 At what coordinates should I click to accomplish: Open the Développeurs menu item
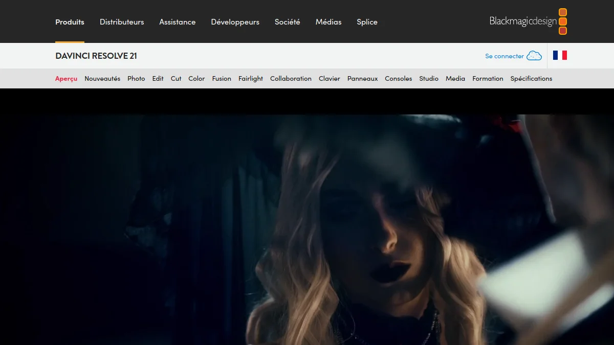tap(235, 22)
